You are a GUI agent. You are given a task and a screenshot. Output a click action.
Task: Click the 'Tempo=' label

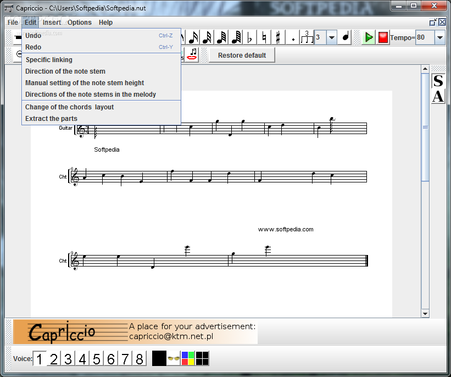[403, 38]
